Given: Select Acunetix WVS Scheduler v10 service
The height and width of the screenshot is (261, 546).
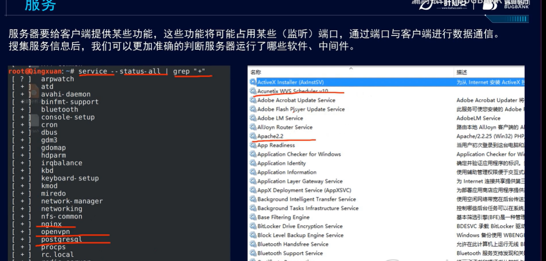Looking at the screenshot, I should [386, 91].
